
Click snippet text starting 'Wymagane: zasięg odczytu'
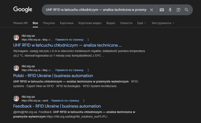click(79, 53)
